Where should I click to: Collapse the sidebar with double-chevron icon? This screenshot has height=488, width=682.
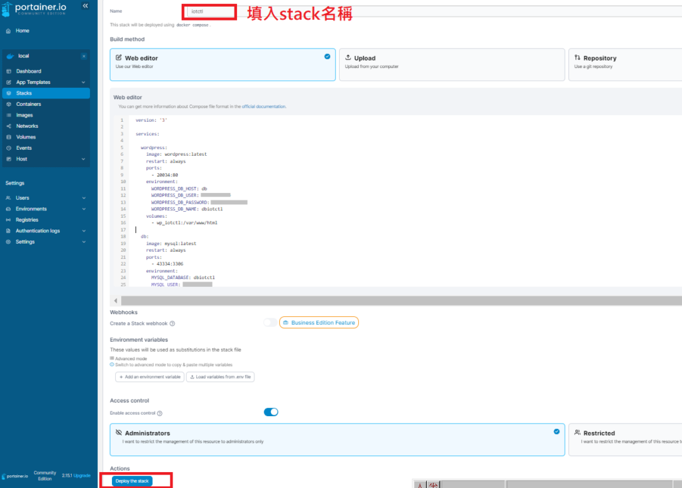coord(85,6)
